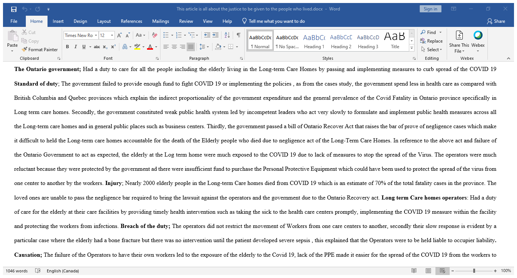Toggle Underline formatting

[84, 47]
